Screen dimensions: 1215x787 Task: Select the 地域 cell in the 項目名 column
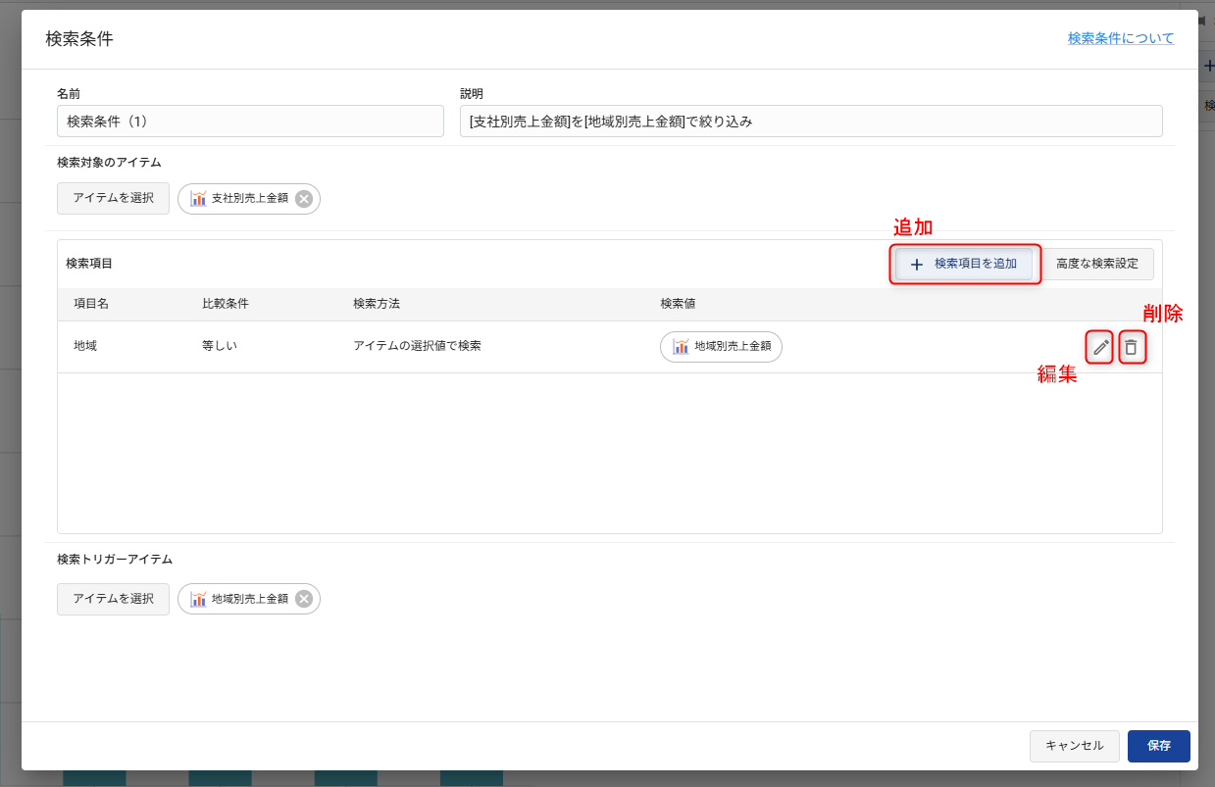[x=85, y=346]
